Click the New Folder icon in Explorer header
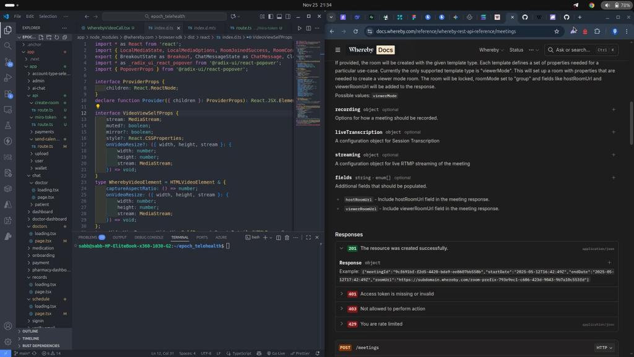The image size is (634, 357). [x=49, y=37]
